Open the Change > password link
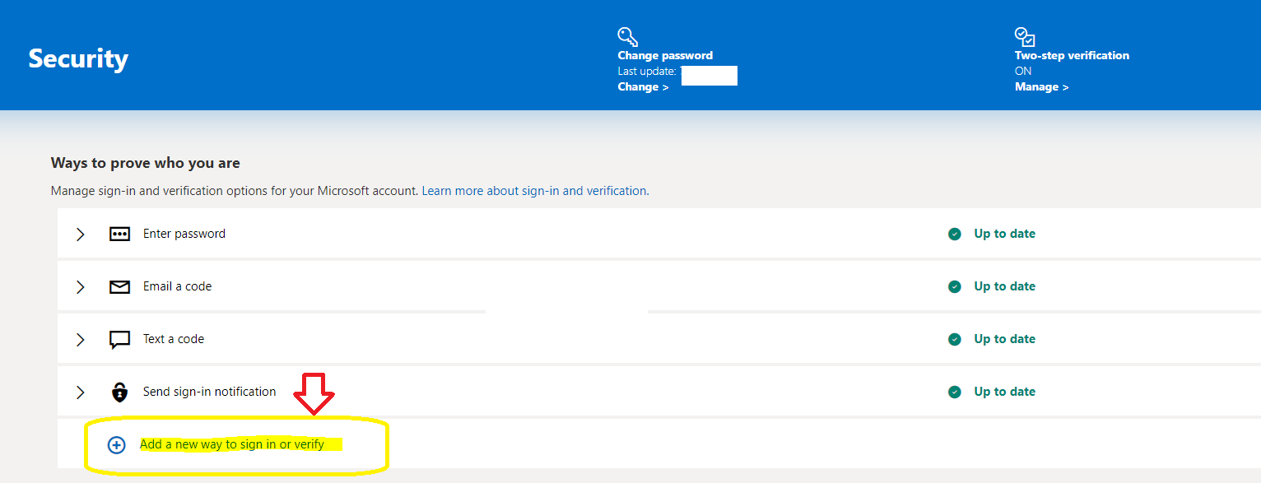This screenshot has width=1261, height=483. point(643,86)
